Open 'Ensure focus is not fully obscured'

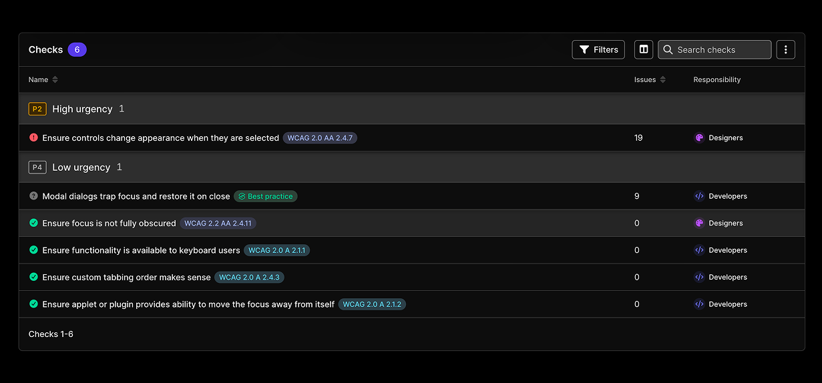pos(109,224)
